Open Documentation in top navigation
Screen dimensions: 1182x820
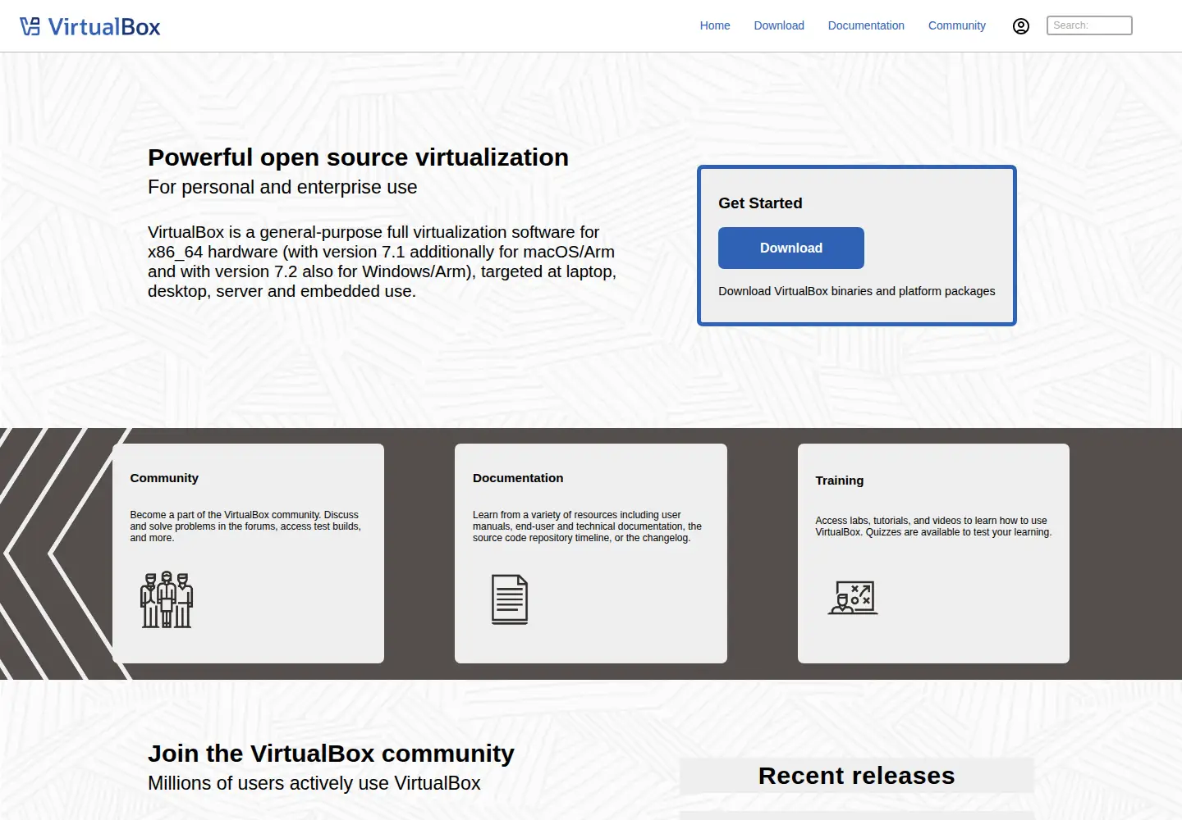(x=866, y=25)
